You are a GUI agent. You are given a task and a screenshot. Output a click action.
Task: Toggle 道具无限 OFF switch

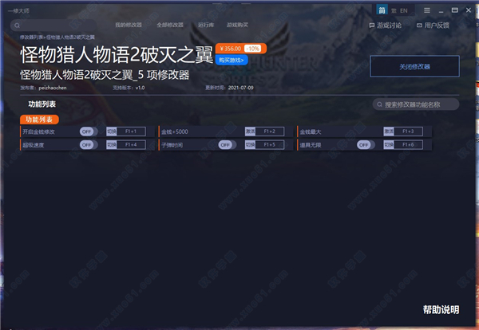pyautogui.click(x=366, y=144)
